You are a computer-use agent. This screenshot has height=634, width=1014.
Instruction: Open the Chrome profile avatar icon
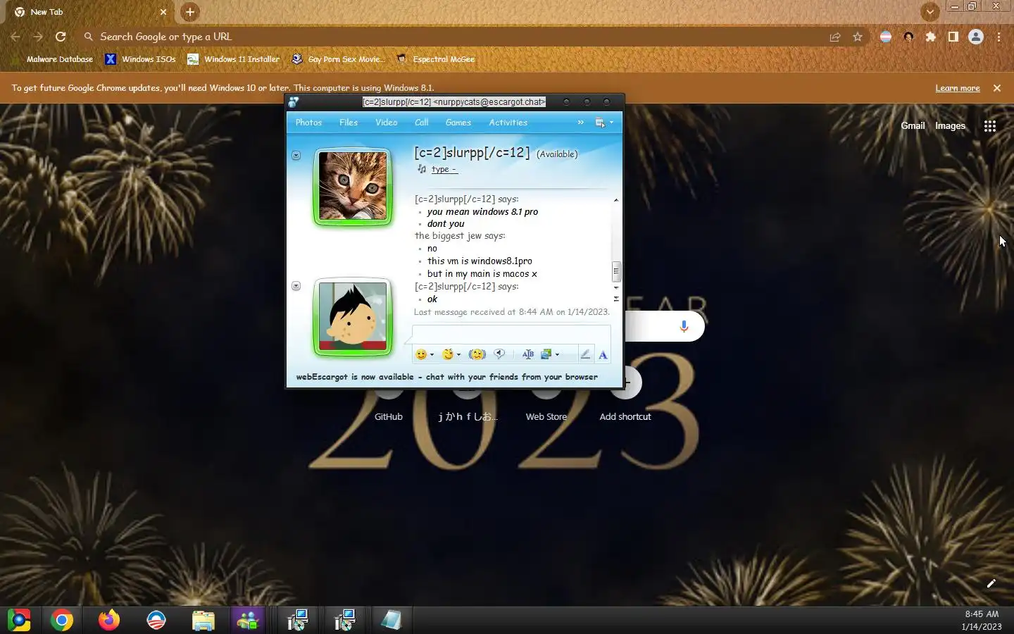click(x=976, y=37)
